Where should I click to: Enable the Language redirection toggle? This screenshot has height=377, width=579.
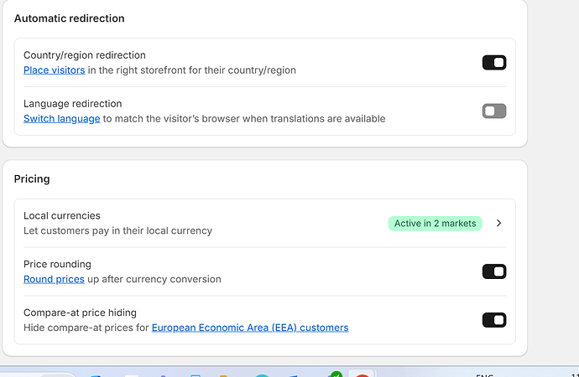[493, 111]
